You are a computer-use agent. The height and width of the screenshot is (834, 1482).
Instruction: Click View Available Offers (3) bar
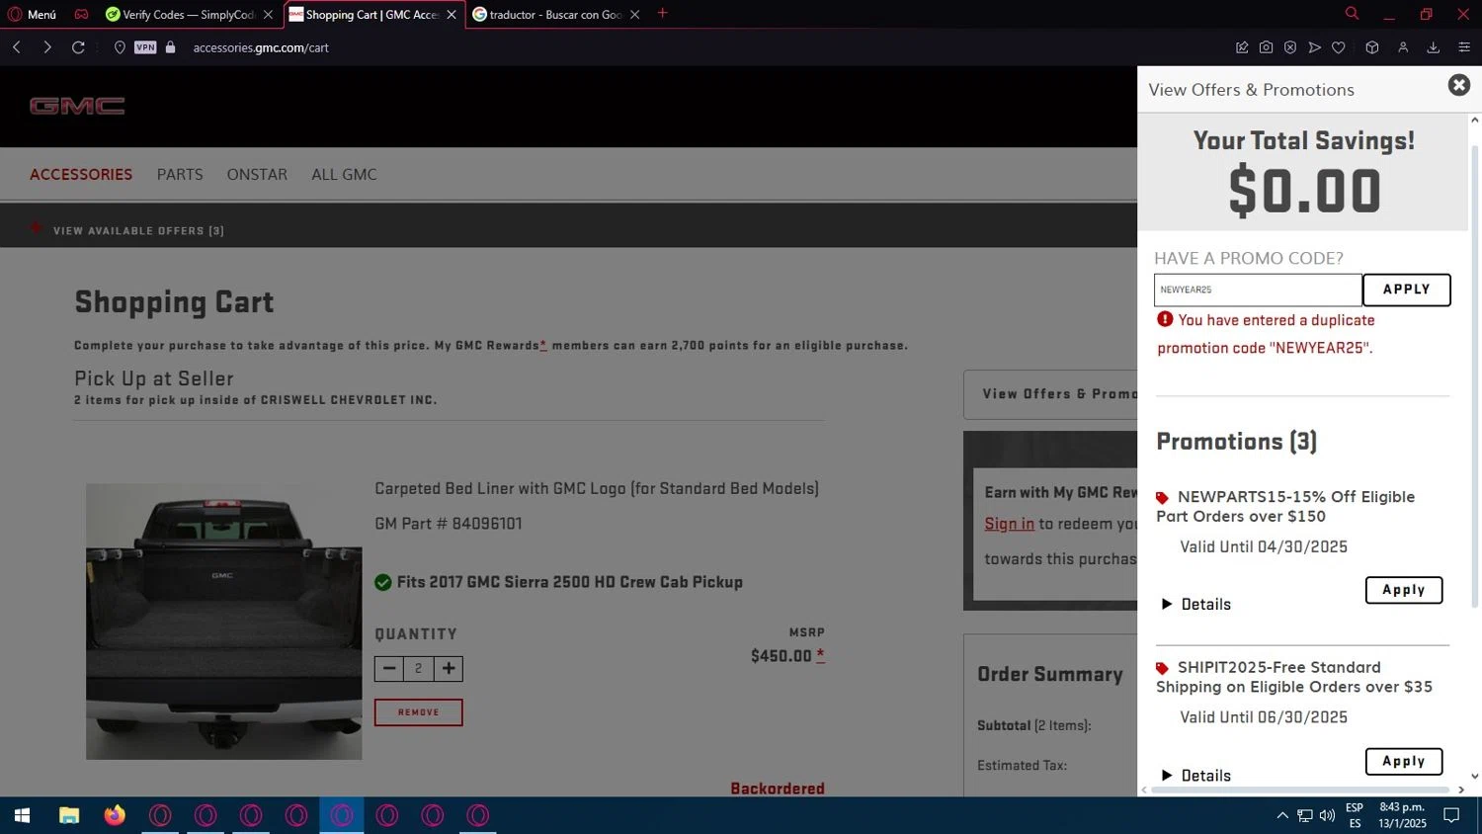[138, 230]
